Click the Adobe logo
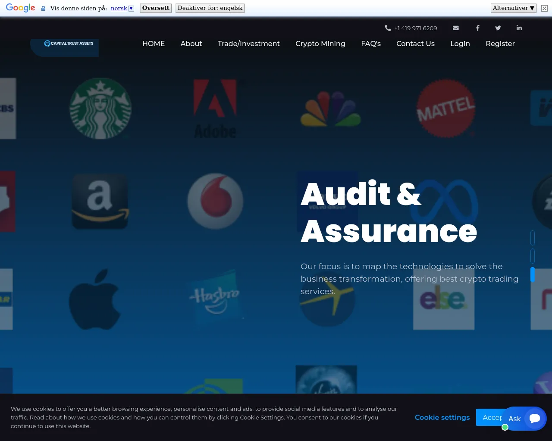Viewport: 552px width, 441px height. 215,109
